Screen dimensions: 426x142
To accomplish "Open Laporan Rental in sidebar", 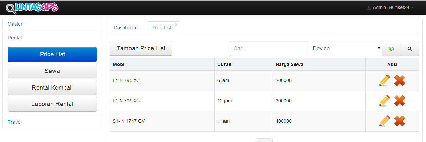I will 52,104.
